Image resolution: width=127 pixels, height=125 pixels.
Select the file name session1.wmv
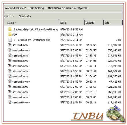click(x=20, y=45)
